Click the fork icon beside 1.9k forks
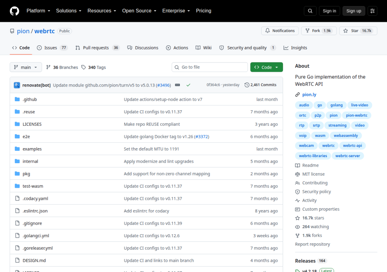The width and height of the screenshot is (387, 272). (x=297, y=235)
